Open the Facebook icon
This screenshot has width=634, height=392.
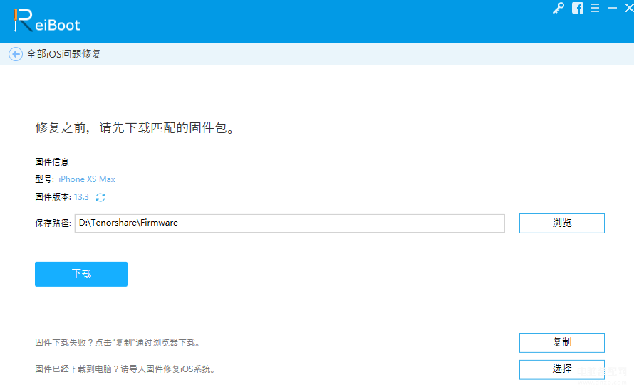(578, 8)
